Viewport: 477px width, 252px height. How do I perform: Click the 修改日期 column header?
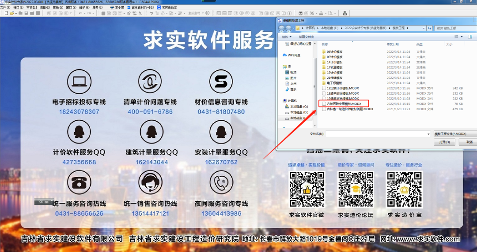pyautogui.click(x=393, y=44)
